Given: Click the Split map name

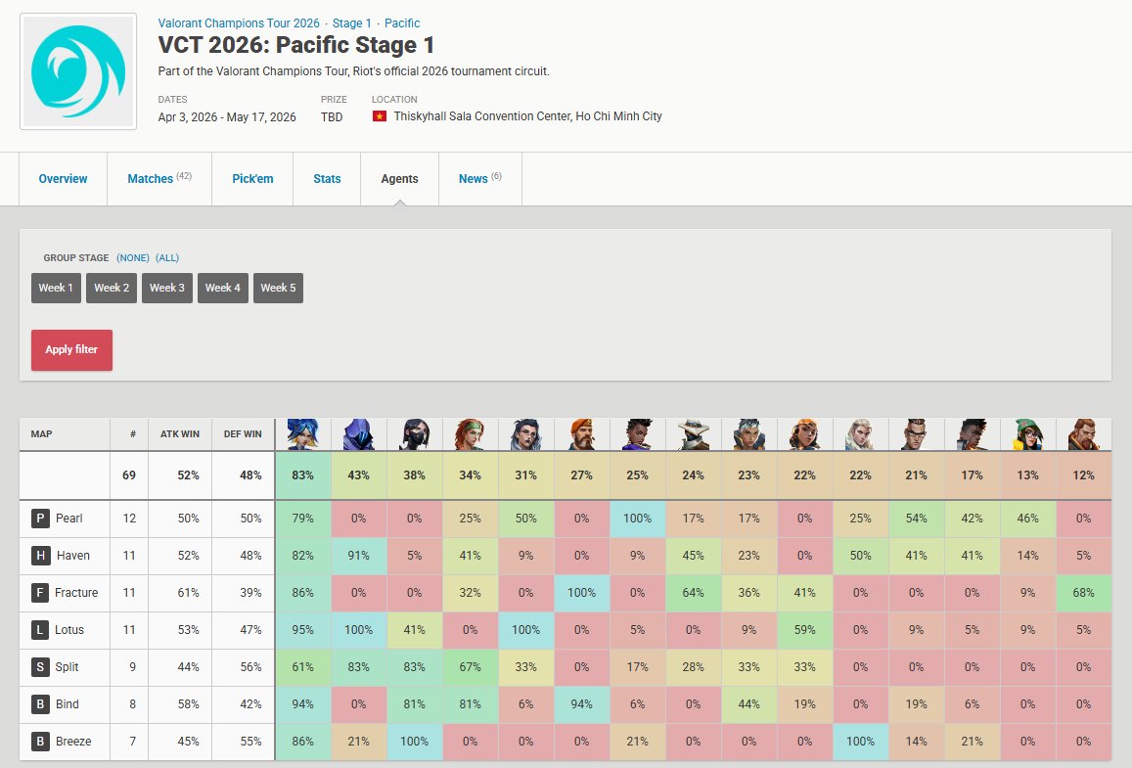Looking at the screenshot, I should pyautogui.click(x=67, y=667).
